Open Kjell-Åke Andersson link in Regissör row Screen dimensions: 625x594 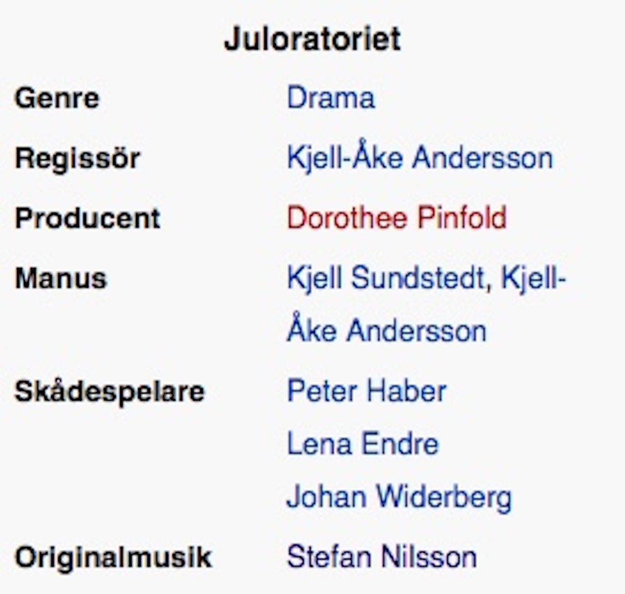point(420,158)
